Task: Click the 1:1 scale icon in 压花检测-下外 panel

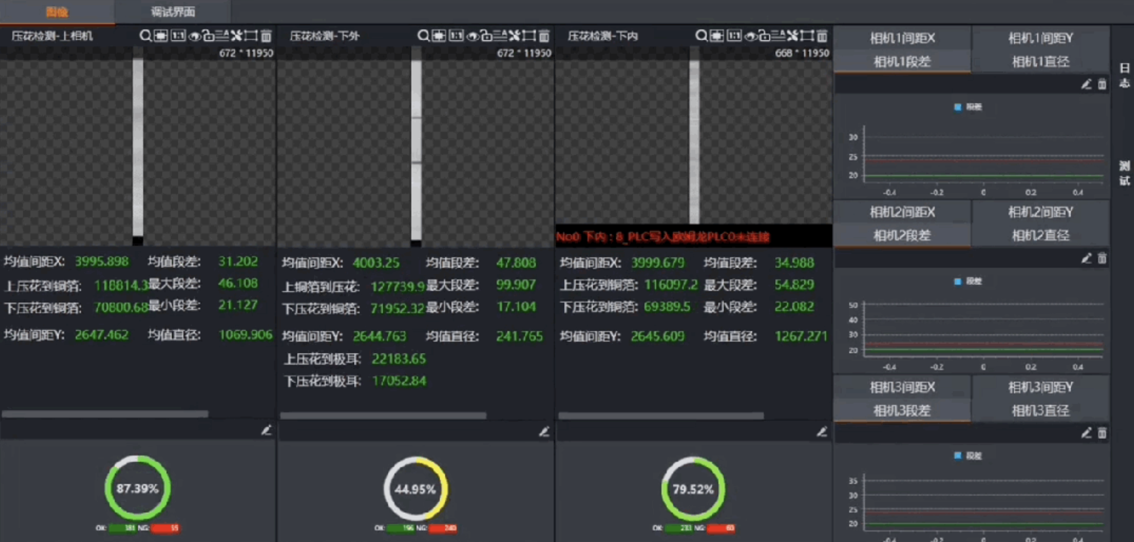Action: (456, 36)
